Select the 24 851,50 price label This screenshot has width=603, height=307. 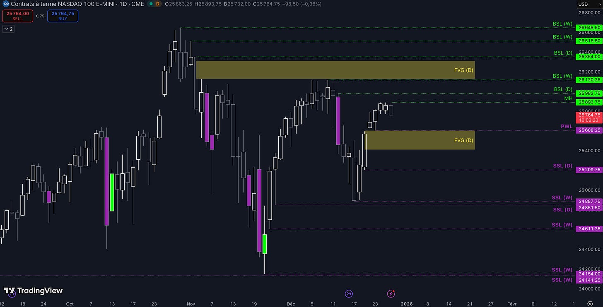pyautogui.click(x=589, y=208)
